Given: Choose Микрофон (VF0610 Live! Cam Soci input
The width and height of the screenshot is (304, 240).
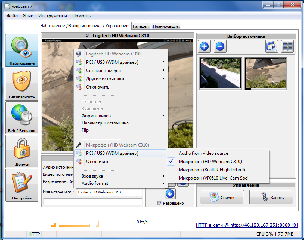Looking at the screenshot, I should coord(217,178).
